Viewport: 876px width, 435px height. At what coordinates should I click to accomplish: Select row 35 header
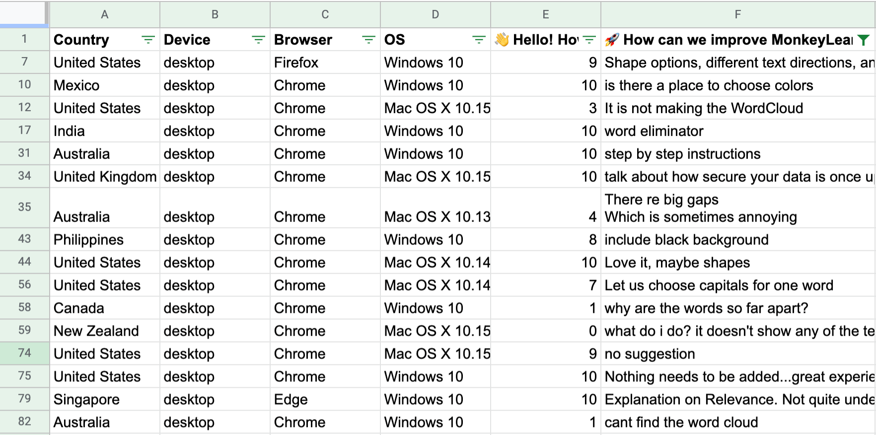tap(24, 207)
